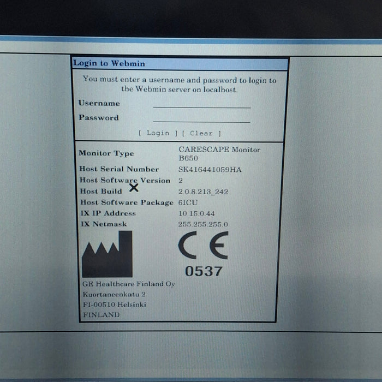Screen dimensions: 382x382
Task: Click the 'Kuortaneenkatu 2' address line
Action: click(x=114, y=294)
